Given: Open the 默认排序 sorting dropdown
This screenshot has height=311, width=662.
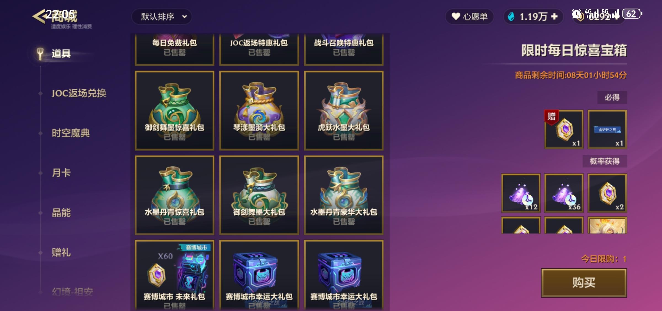Looking at the screenshot, I should [x=162, y=17].
